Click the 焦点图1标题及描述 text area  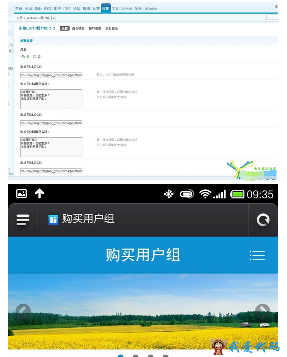51,99
